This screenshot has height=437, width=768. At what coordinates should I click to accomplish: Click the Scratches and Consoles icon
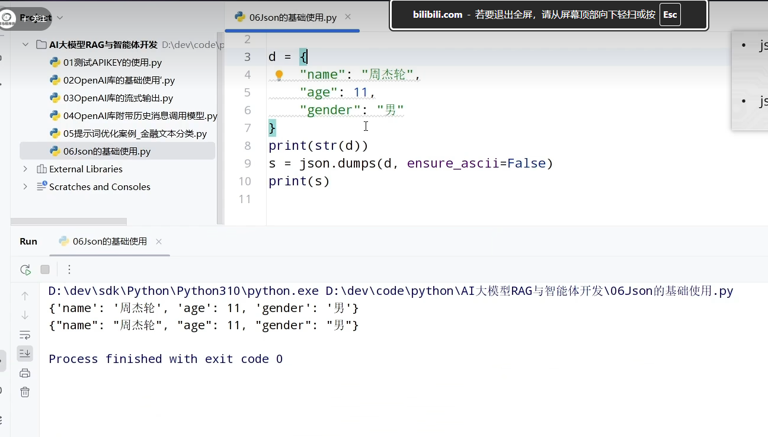(41, 187)
